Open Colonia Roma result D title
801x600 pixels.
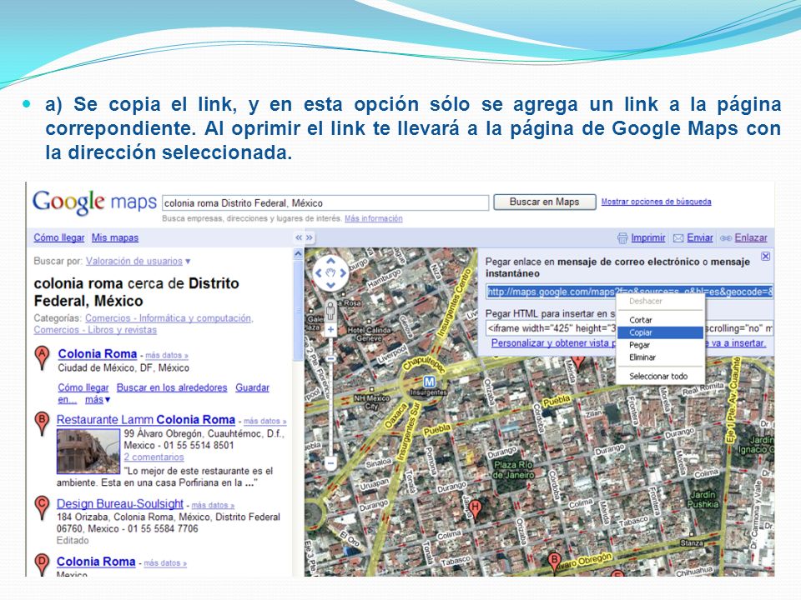(96, 561)
